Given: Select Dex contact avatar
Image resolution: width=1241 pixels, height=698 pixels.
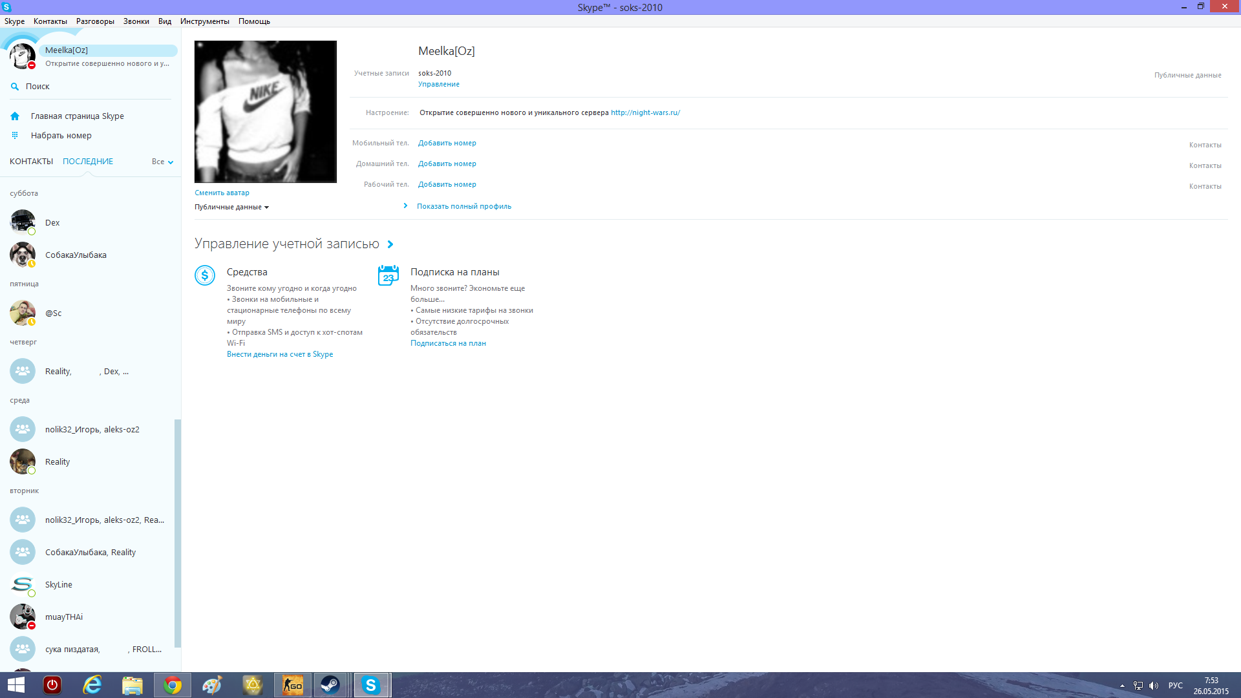Looking at the screenshot, I should click(x=23, y=222).
